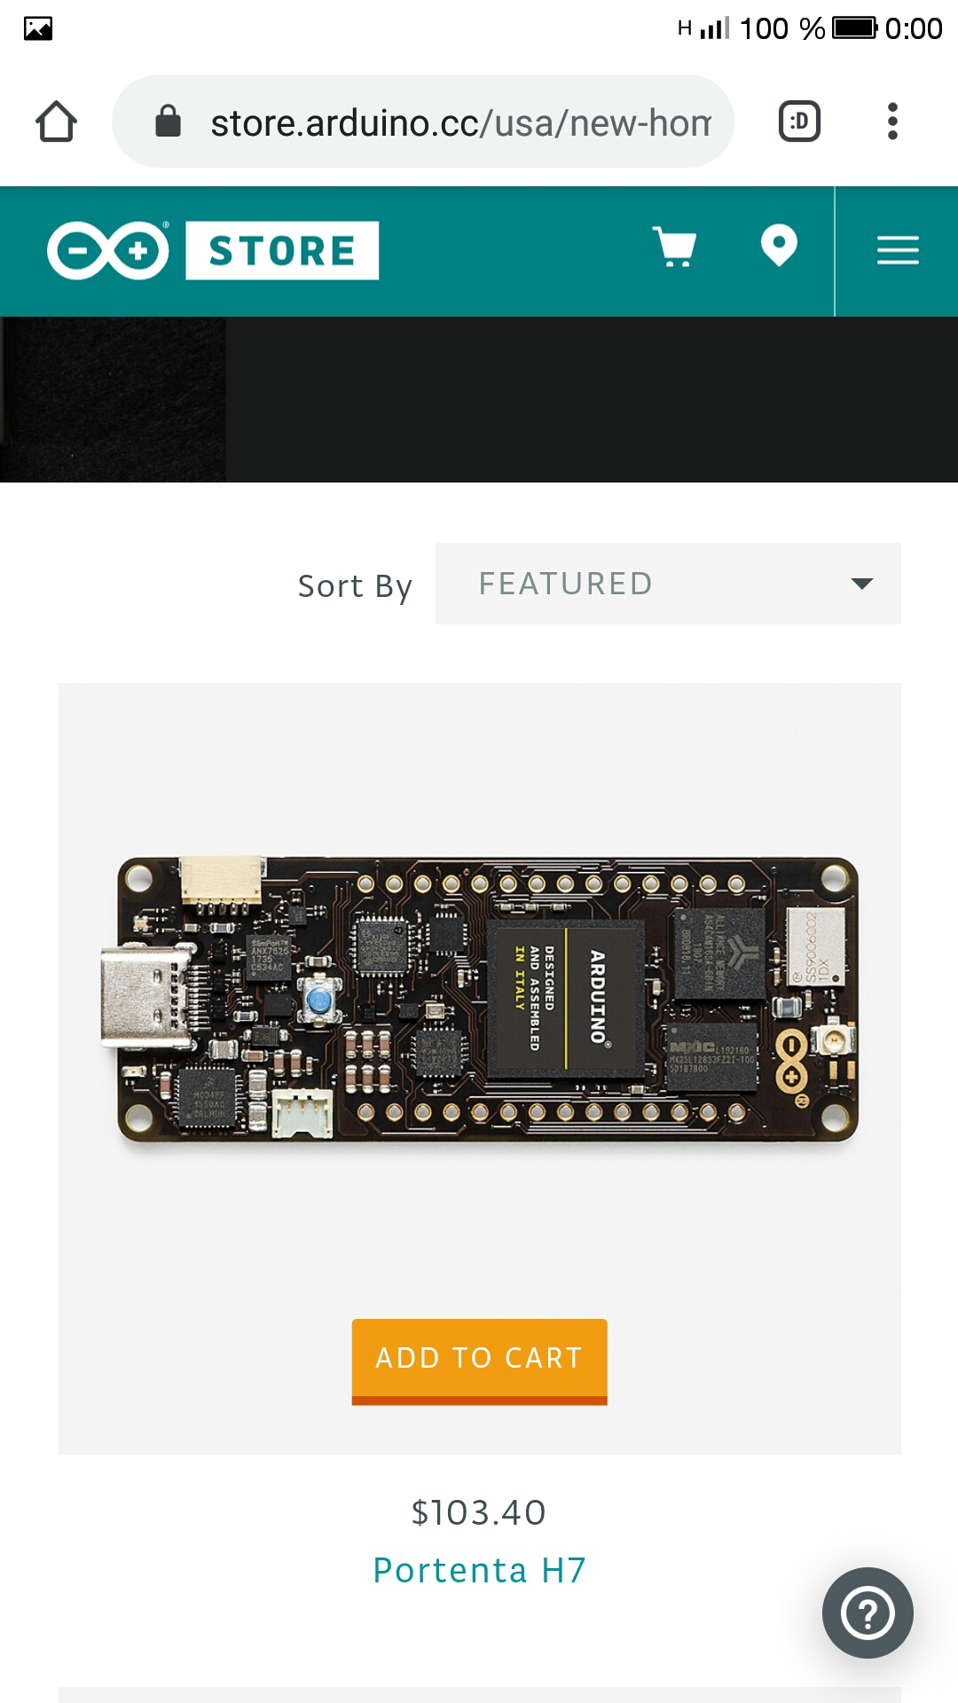958x1703 pixels.
Task: Tap the help question mark bubble
Action: coord(868,1613)
